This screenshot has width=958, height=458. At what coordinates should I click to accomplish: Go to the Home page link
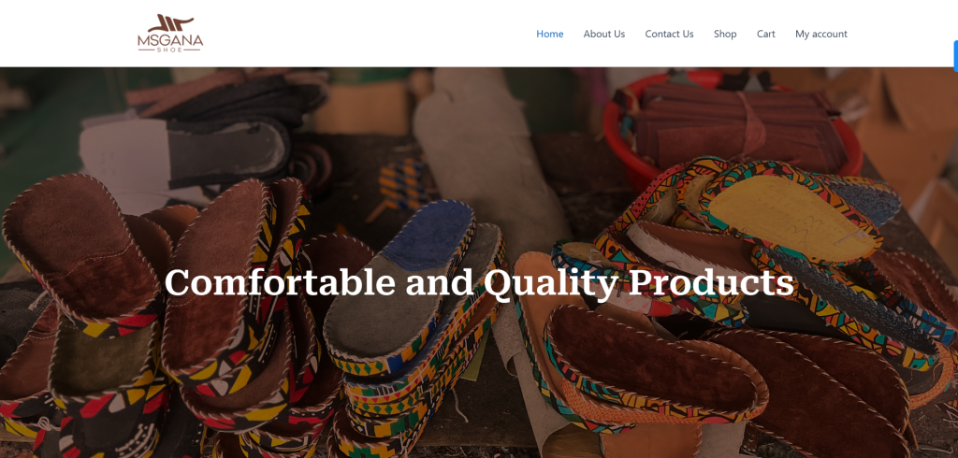click(x=550, y=34)
